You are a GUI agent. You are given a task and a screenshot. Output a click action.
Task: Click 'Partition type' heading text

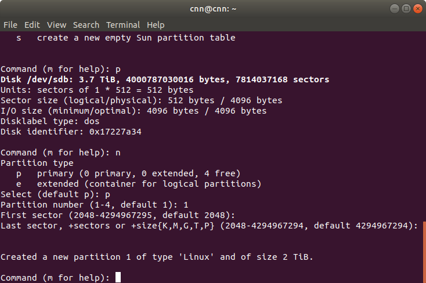[x=37, y=163]
